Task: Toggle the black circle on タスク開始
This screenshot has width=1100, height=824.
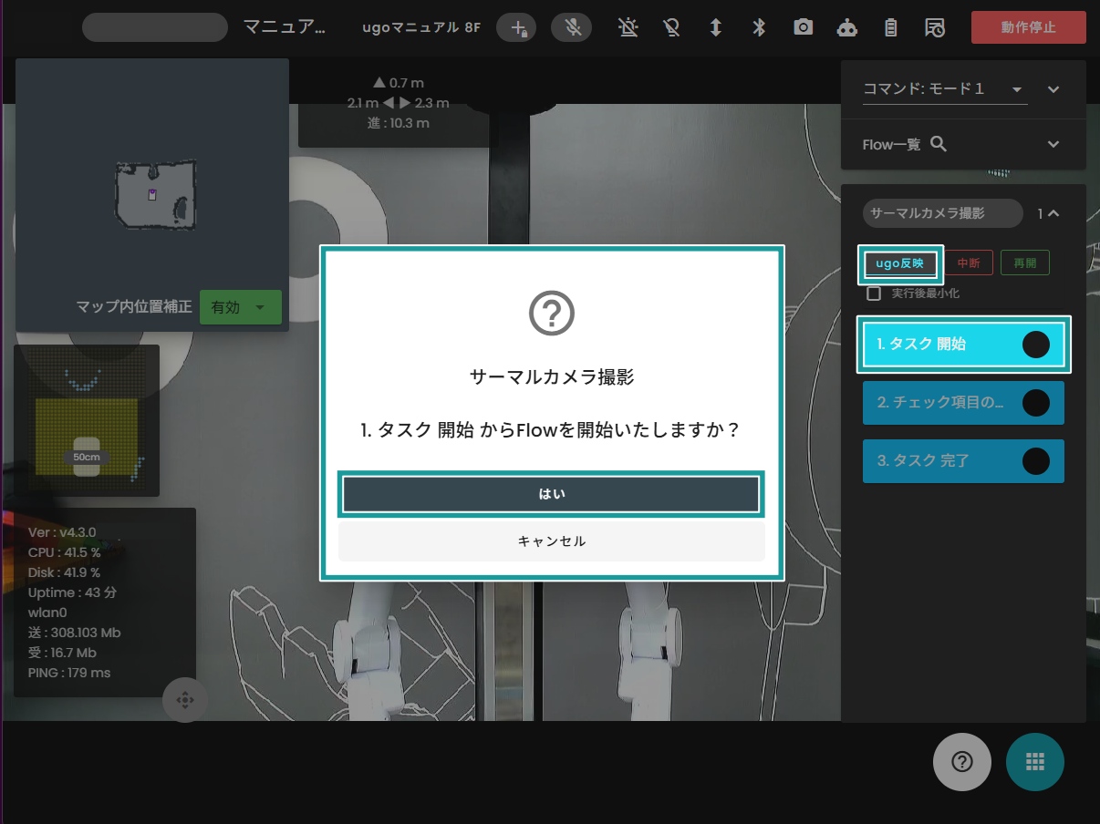Action: click(1036, 345)
